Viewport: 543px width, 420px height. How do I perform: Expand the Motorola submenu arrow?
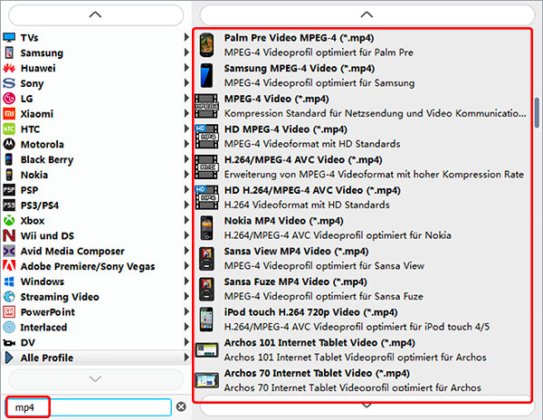tap(186, 144)
